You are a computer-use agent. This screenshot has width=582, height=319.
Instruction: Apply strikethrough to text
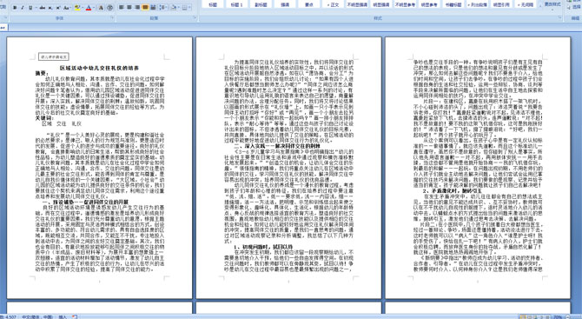click(43, 8)
